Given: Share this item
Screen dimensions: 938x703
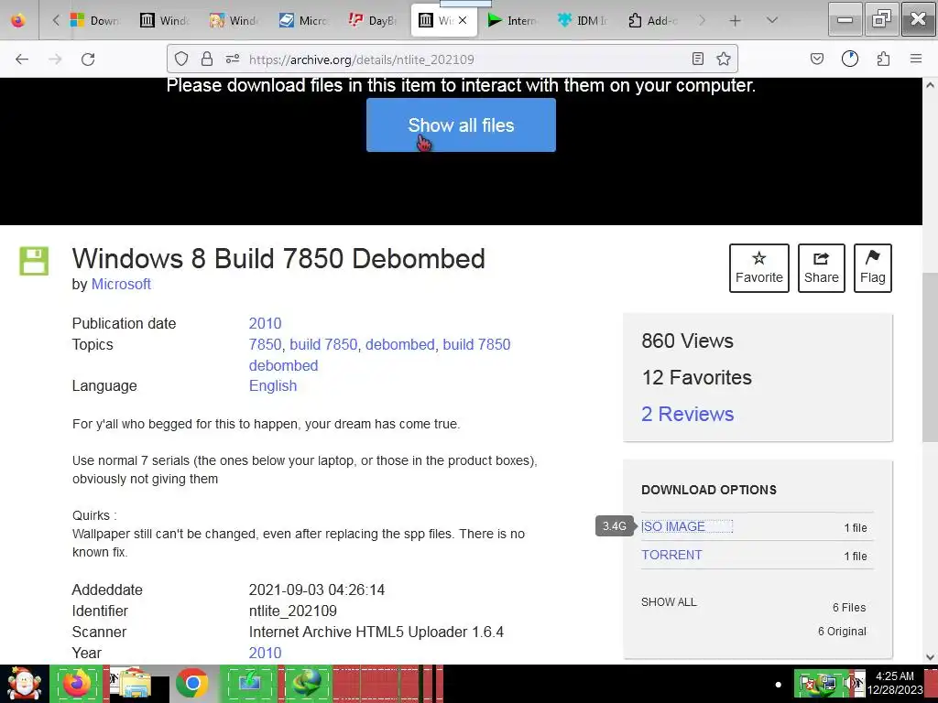Looking at the screenshot, I should pos(822,268).
